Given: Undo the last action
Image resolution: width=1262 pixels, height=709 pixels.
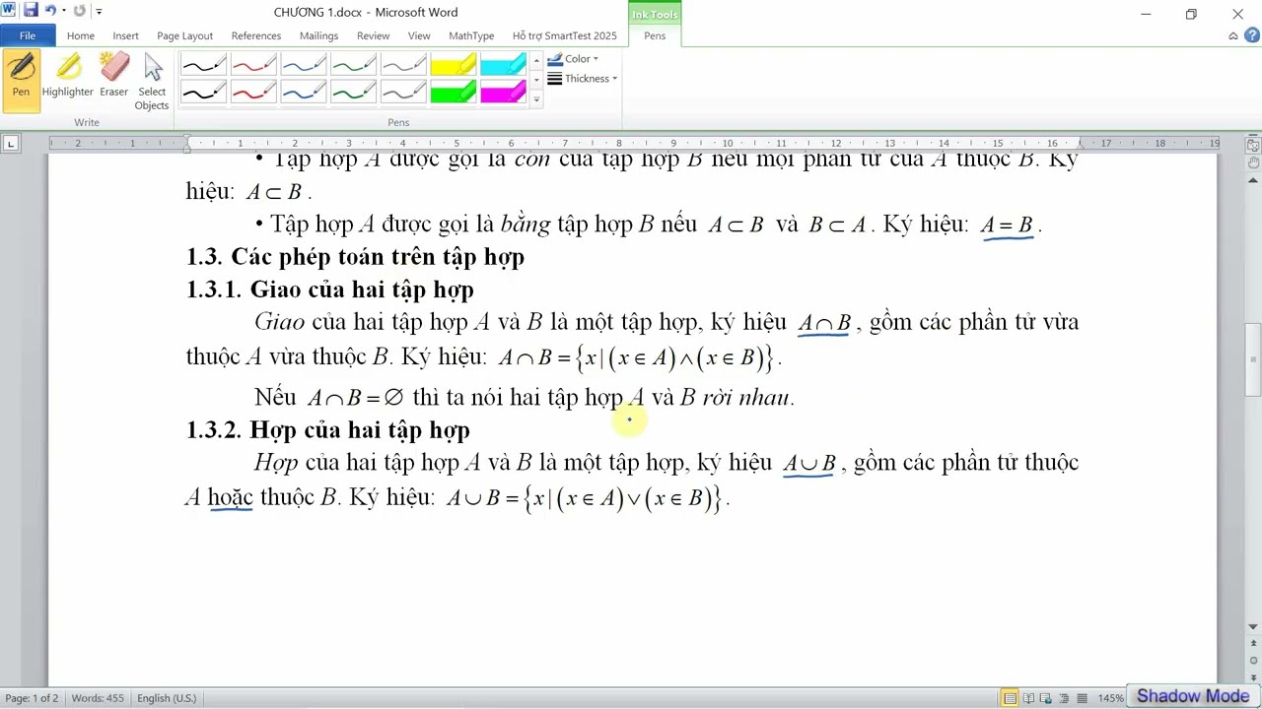Looking at the screenshot, I should (x=50, y=11).
